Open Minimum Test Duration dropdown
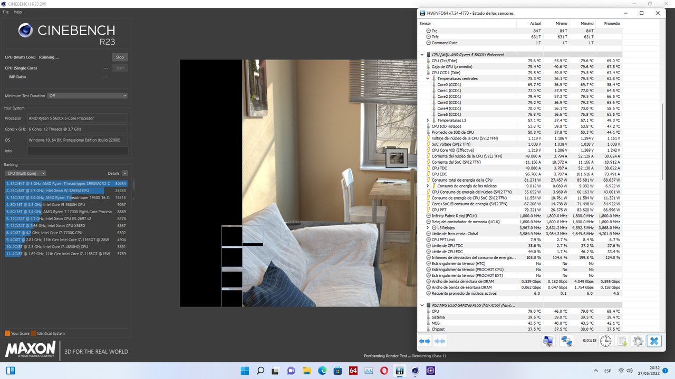Viewport: 675px width, 379px height. pos(88,96)
